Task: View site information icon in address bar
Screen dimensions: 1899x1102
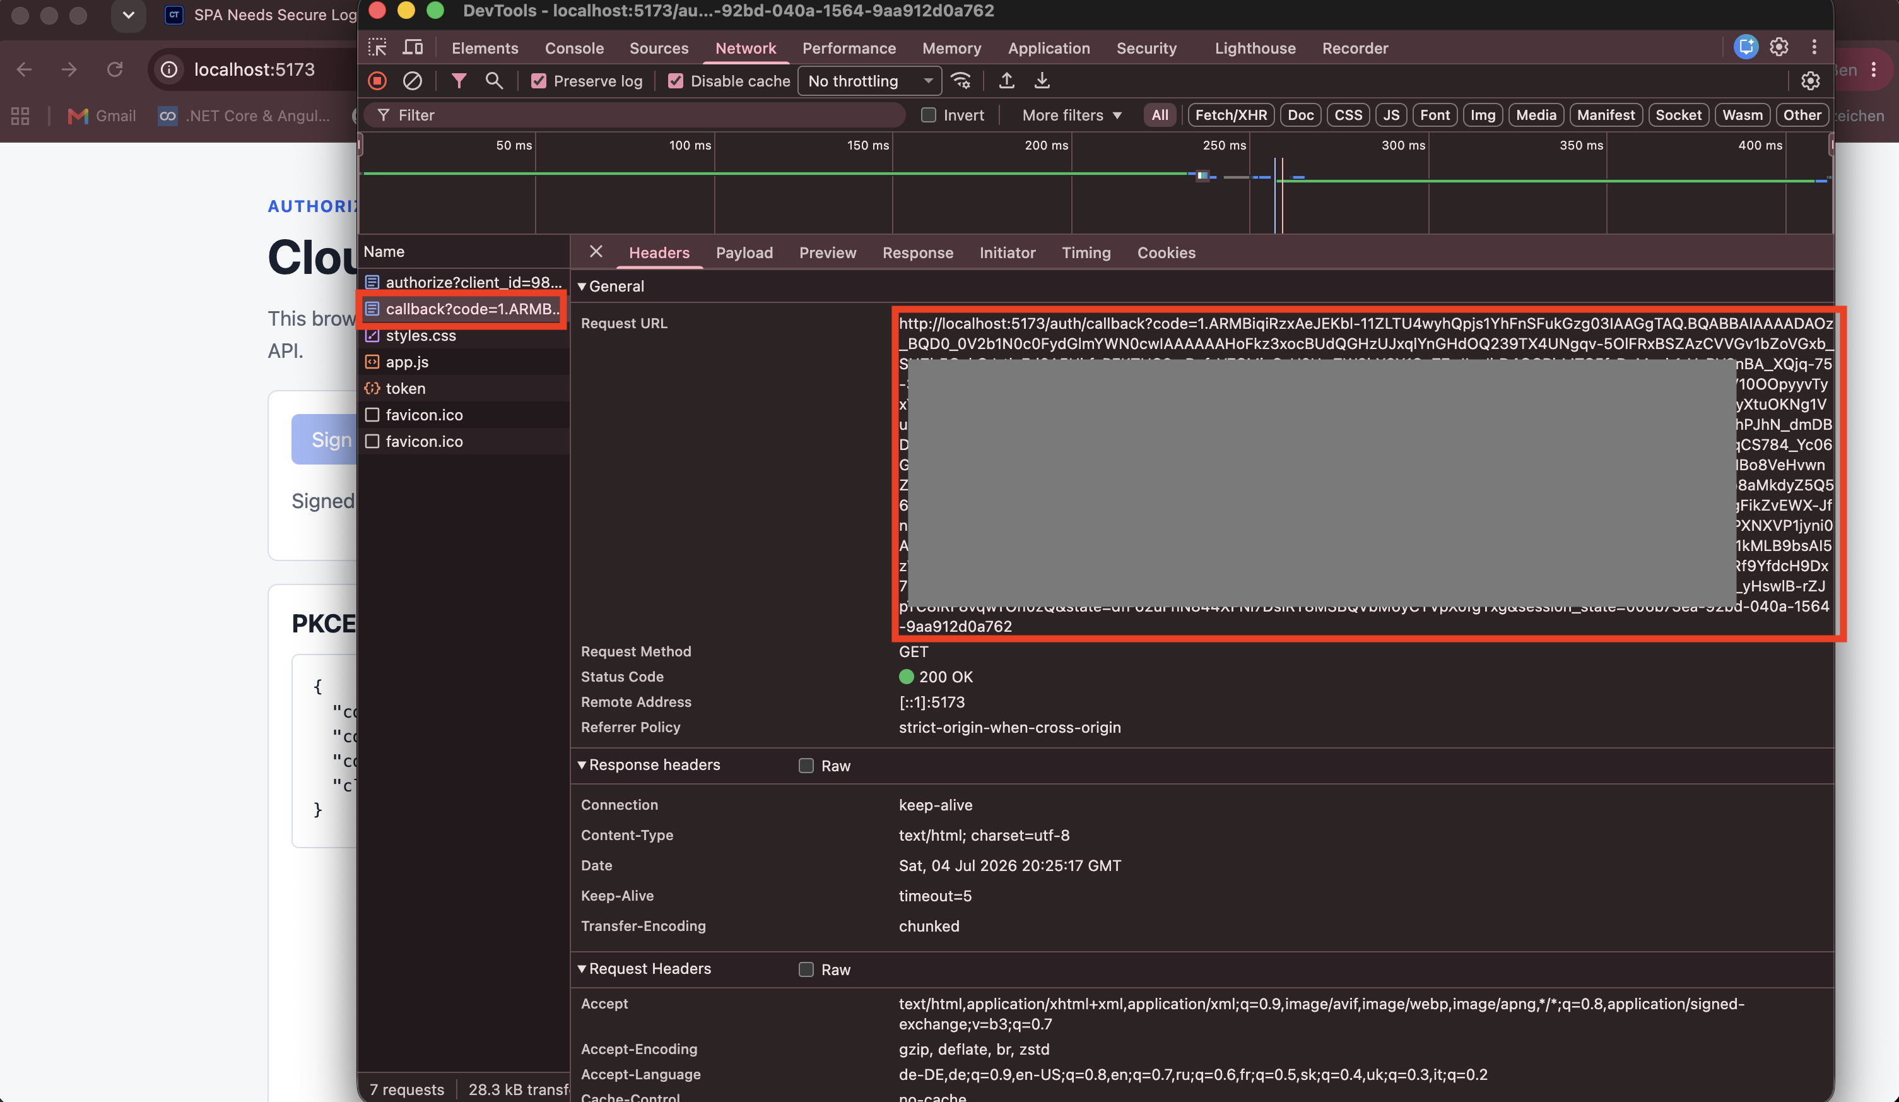Action: pyautogui.click(x=170, y=69)
